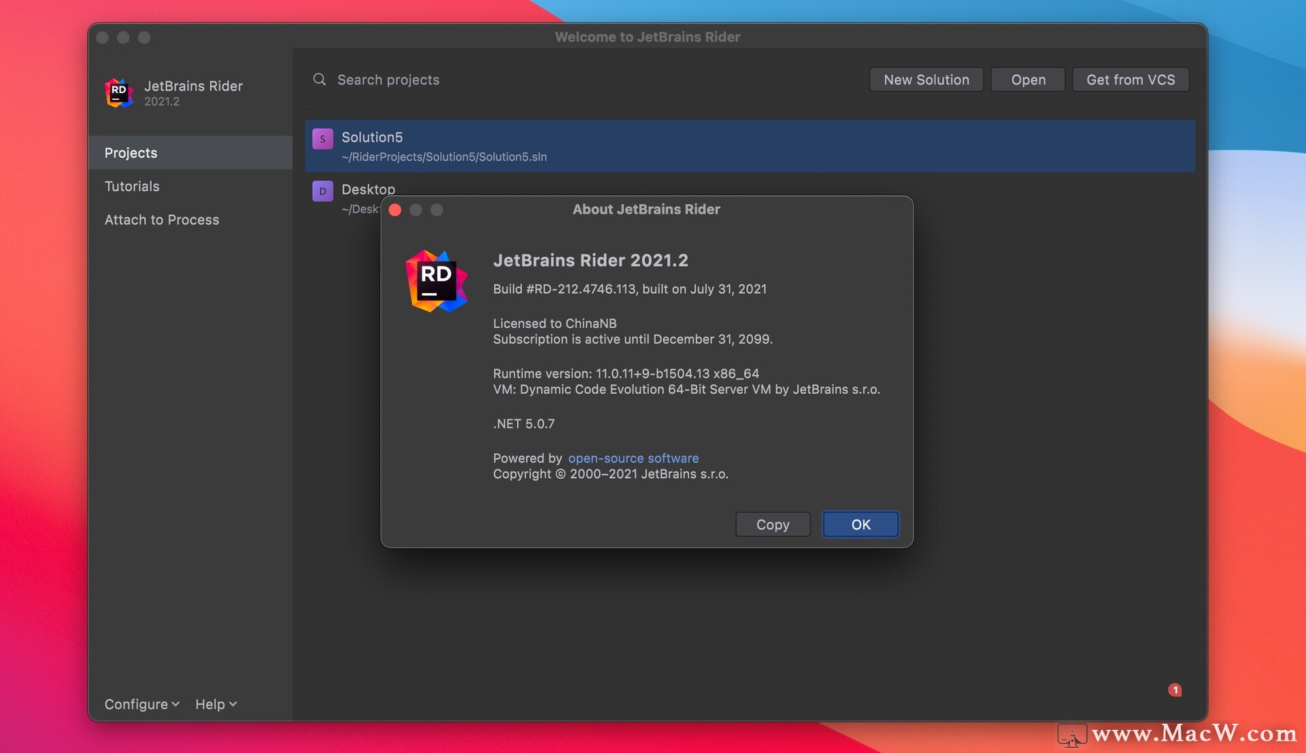Click the 'JetBrains Rider 2021.2' dialog heading
This screenshot has width=1306, height=753.
coord(590,261)
